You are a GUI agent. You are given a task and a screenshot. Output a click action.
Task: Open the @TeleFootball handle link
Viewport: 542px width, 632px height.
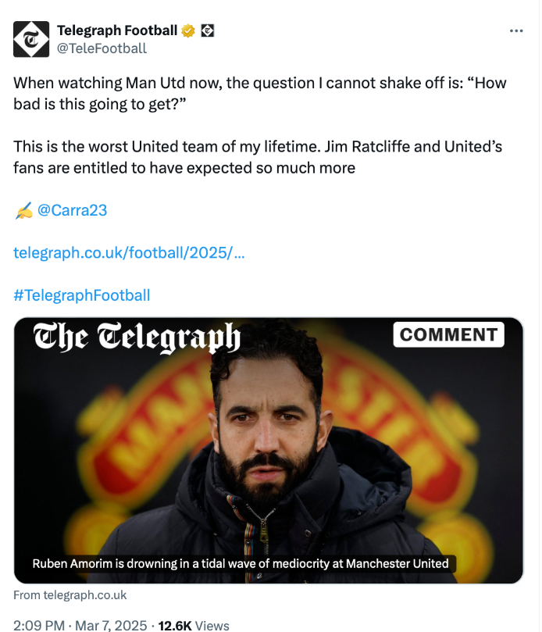click(x=102, y=48)
